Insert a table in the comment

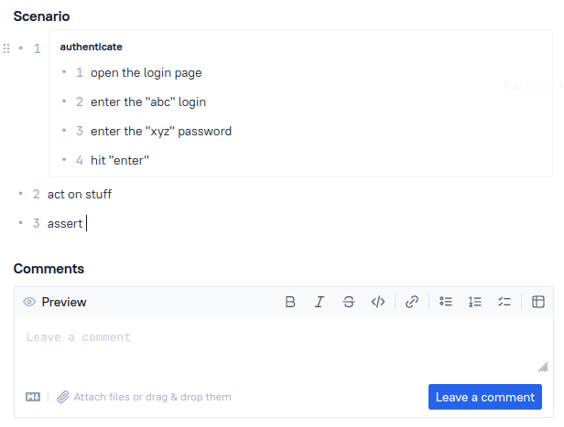538,302
